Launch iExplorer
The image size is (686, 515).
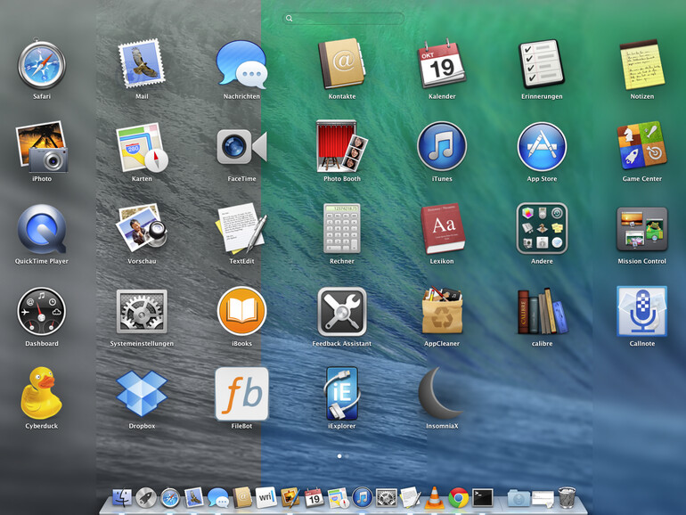tap(342, 393)
